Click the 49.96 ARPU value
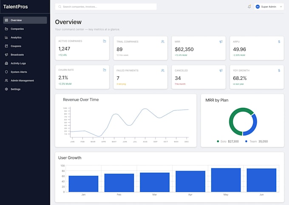 pyautogui.click(x=239, y=49)
